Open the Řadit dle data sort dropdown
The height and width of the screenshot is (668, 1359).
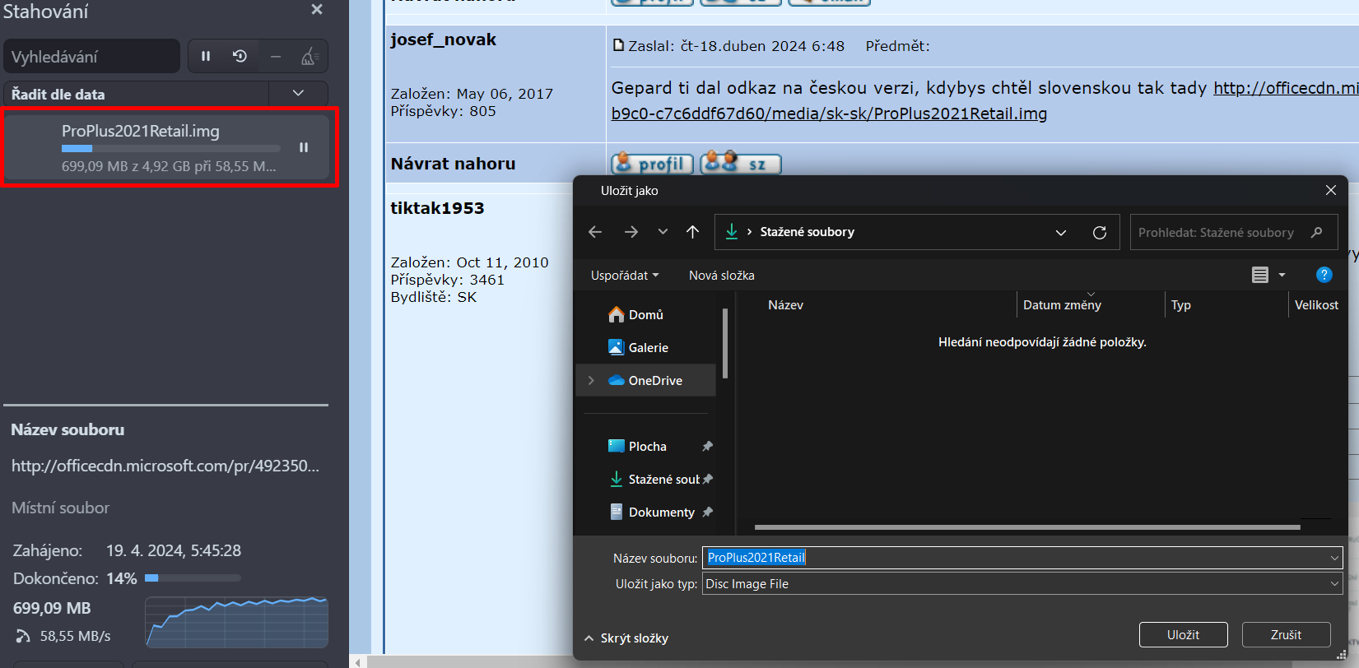point(298,94)
